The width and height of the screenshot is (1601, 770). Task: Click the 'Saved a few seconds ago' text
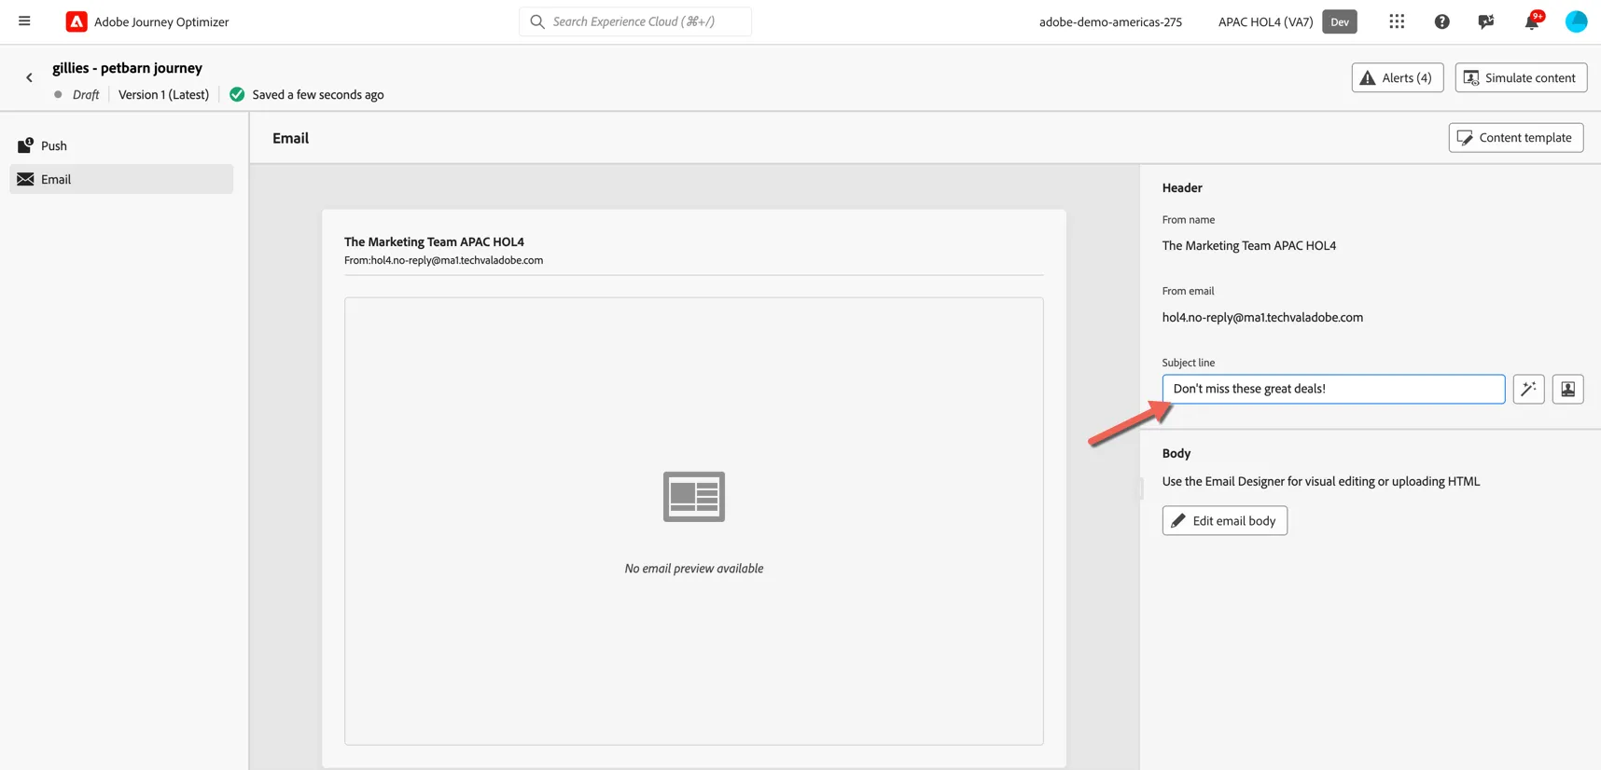(317, 94)
